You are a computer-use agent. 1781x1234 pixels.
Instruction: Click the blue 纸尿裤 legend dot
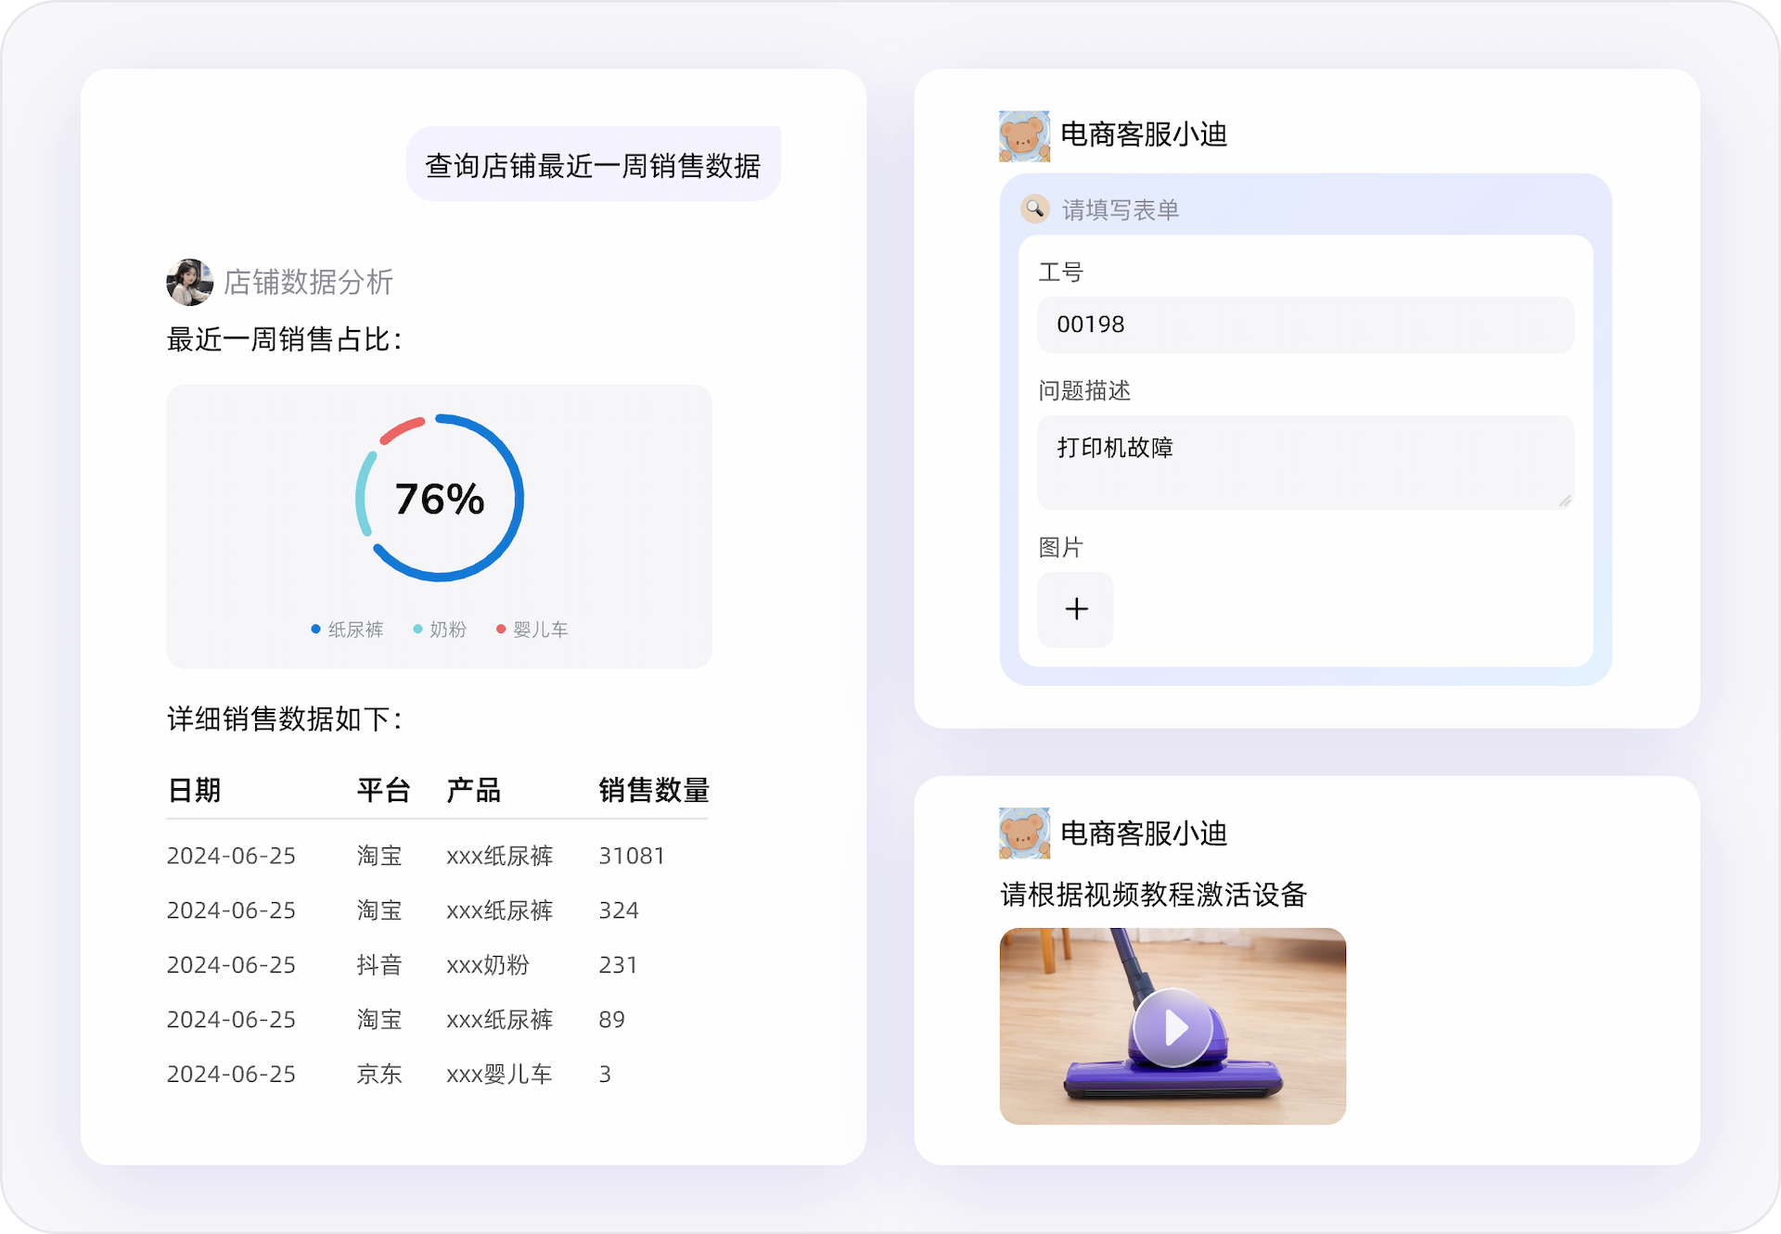pyautogui.click(x=315, y=630)
